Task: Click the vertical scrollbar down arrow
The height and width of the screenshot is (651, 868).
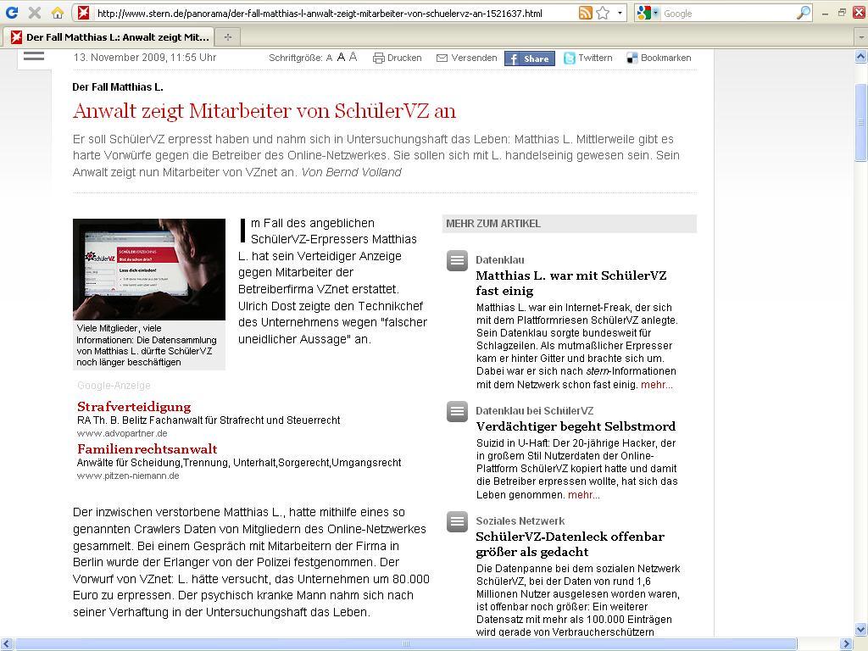Action: pyautogui.click(x=861, y=630)
